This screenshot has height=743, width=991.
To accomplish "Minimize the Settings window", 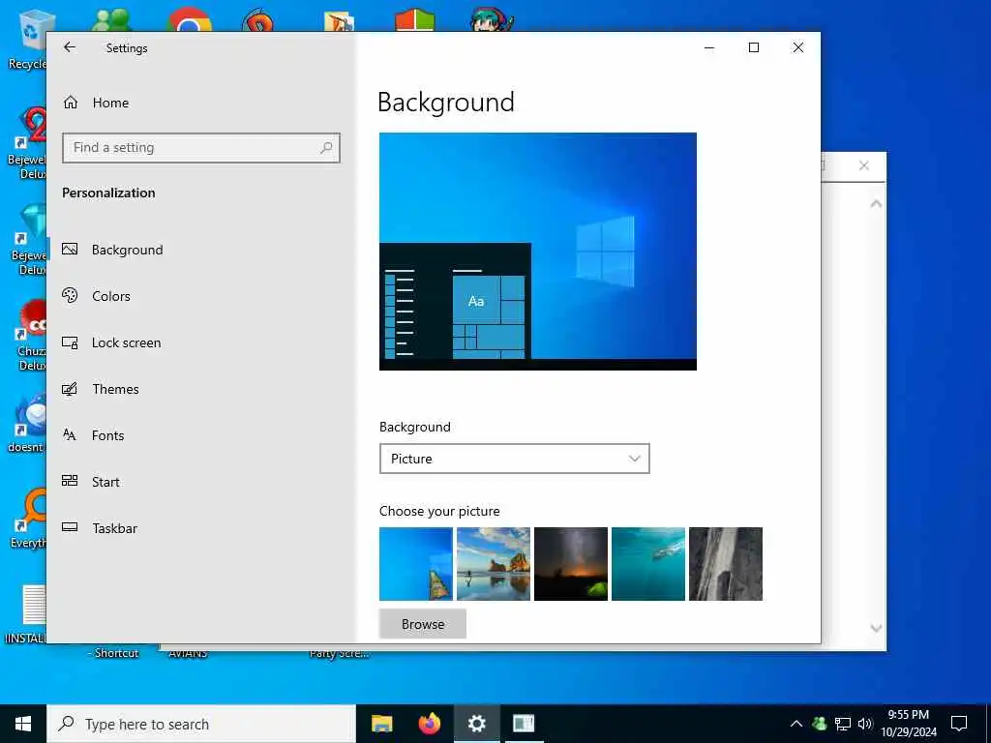I will (709, 47).
